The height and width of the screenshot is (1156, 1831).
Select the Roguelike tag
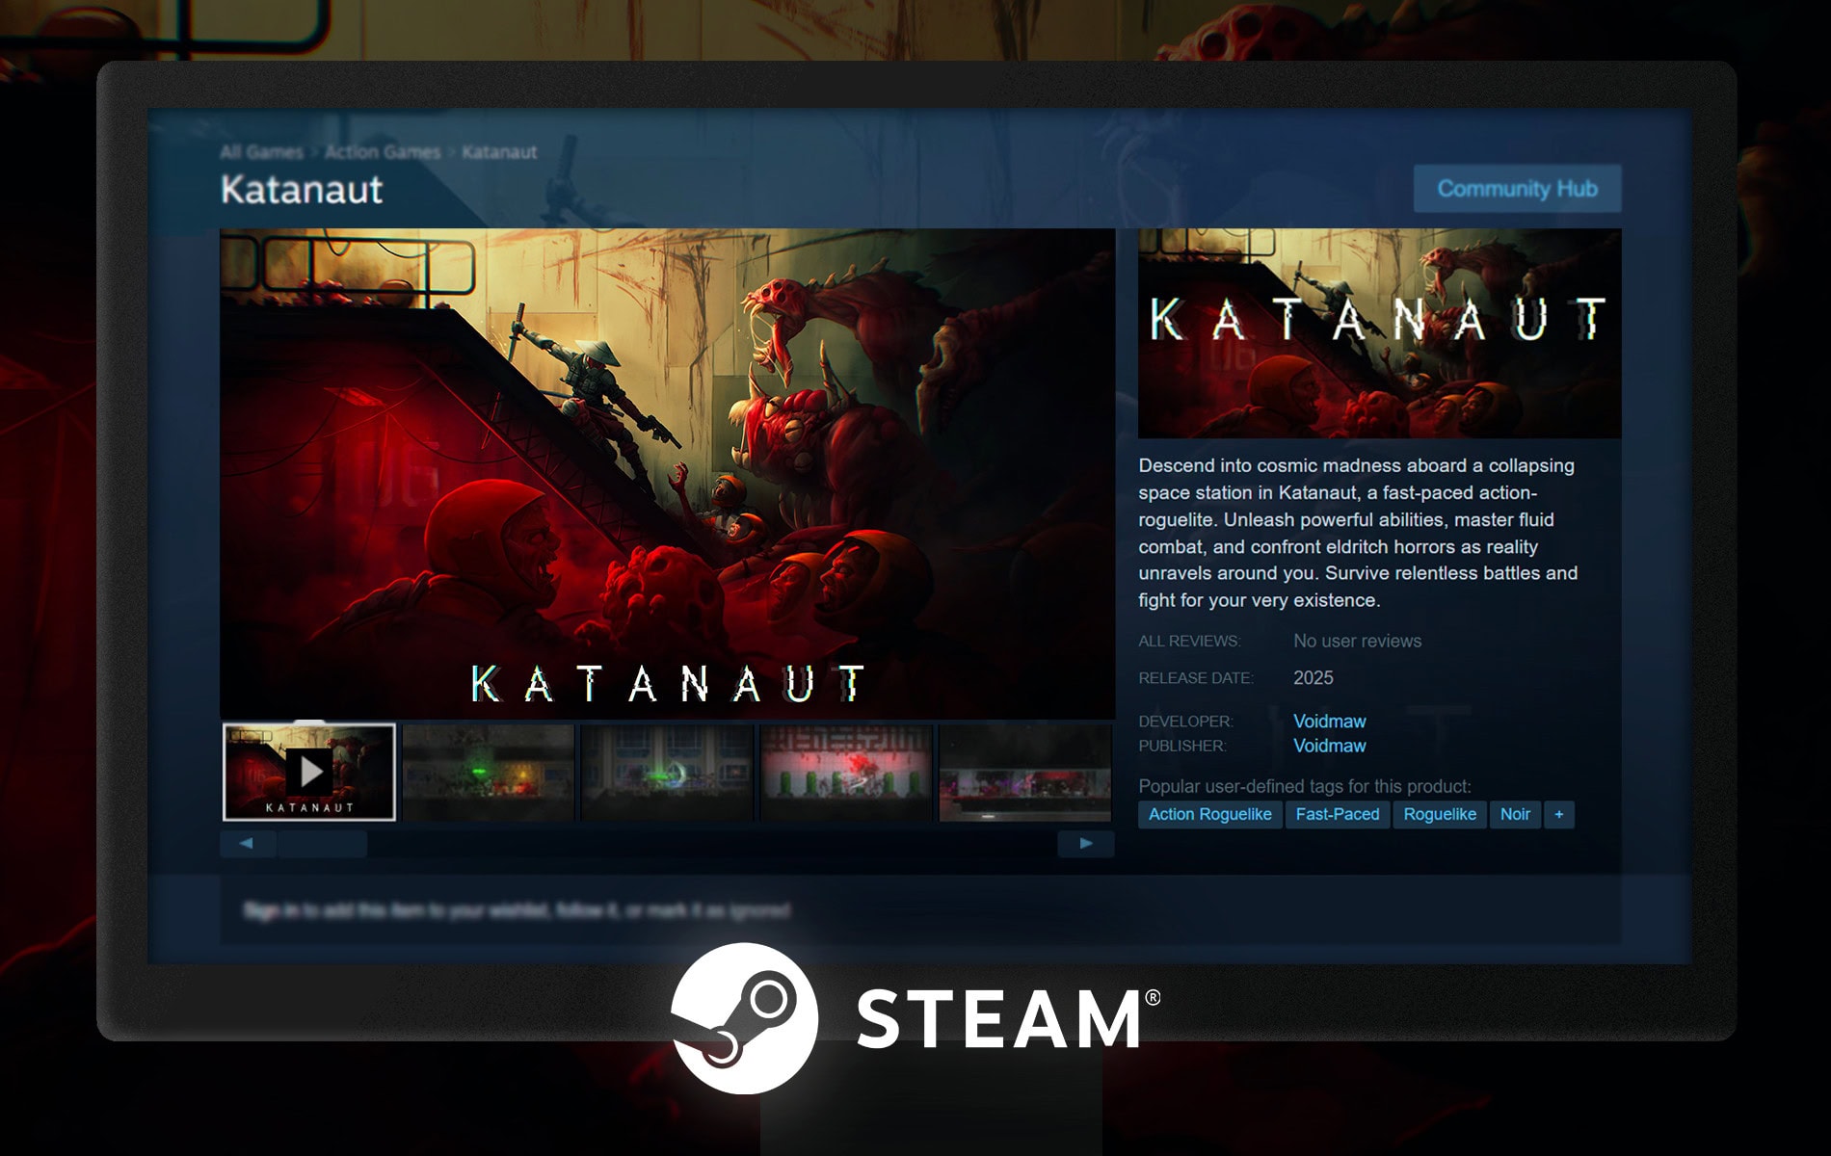[1439, 815]
